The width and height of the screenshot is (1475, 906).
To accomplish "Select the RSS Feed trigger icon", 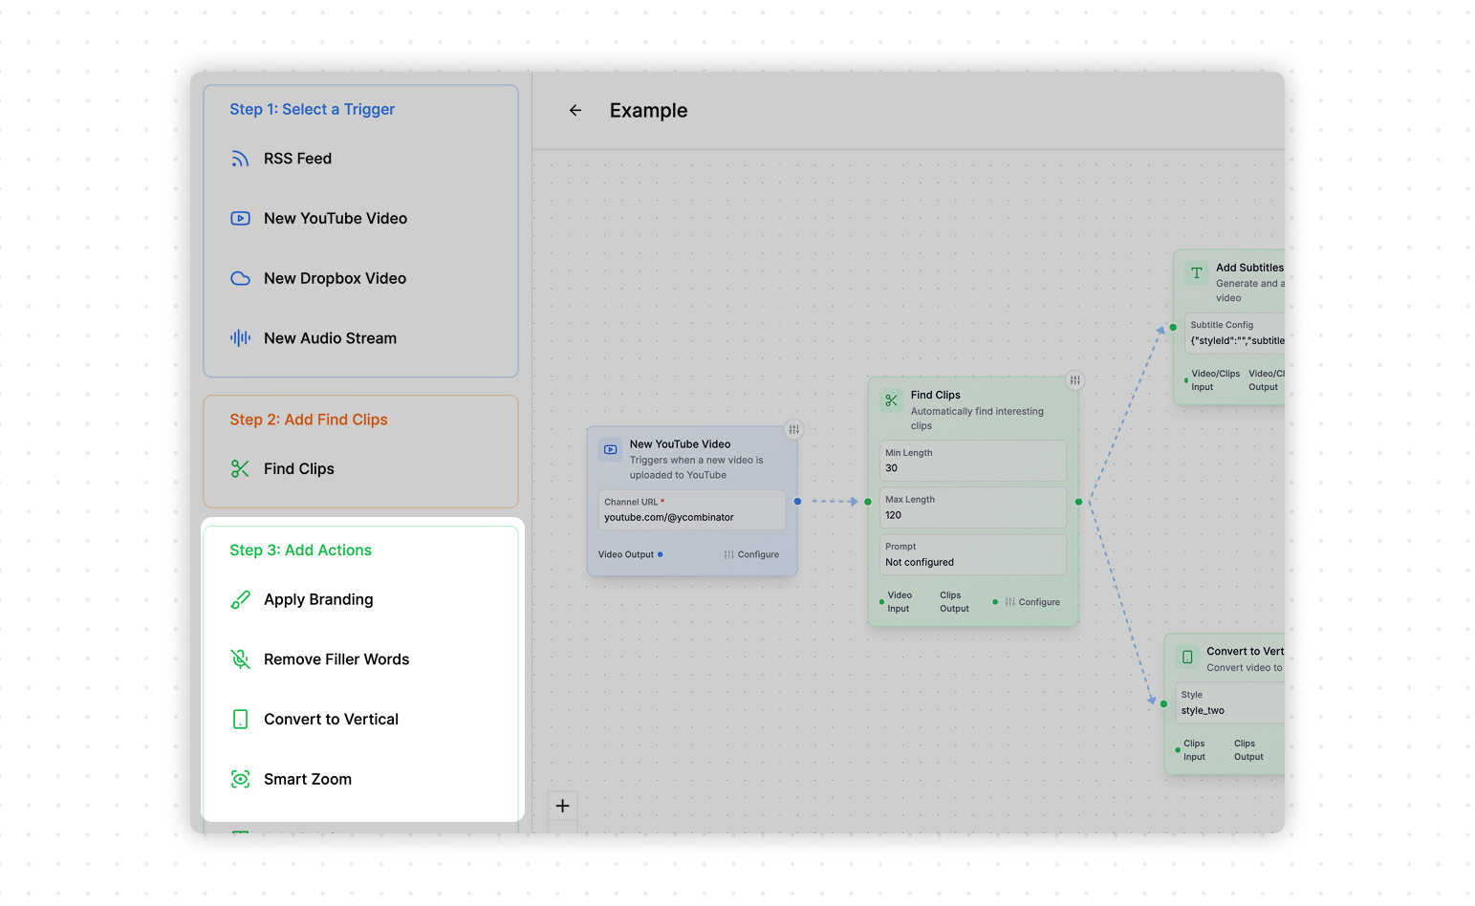I will coord(240,159).
